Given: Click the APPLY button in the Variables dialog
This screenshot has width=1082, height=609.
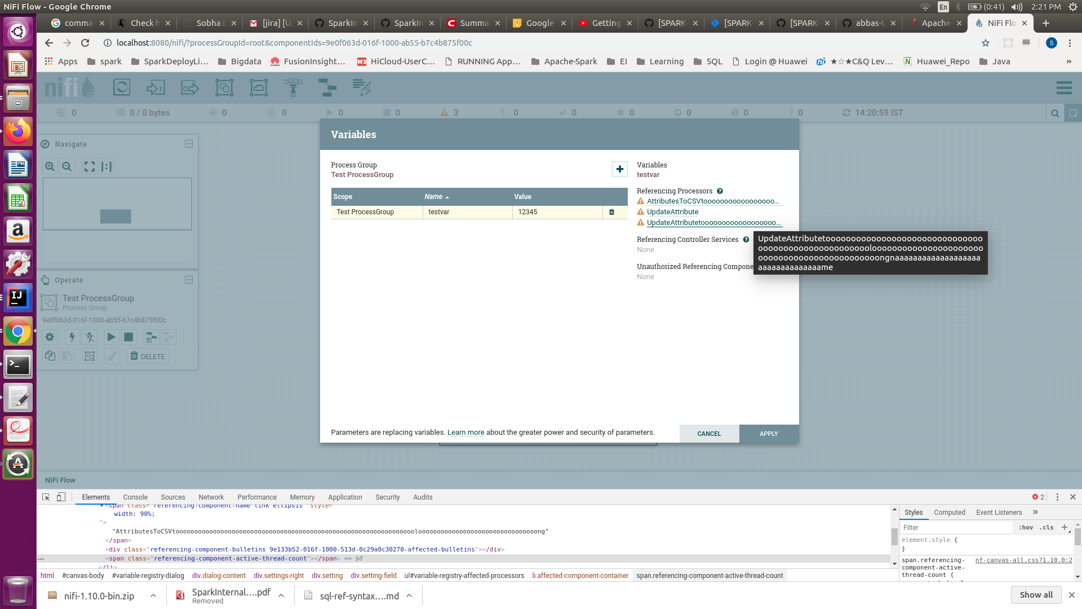Looking at the screenshot, I should point(768,434).
